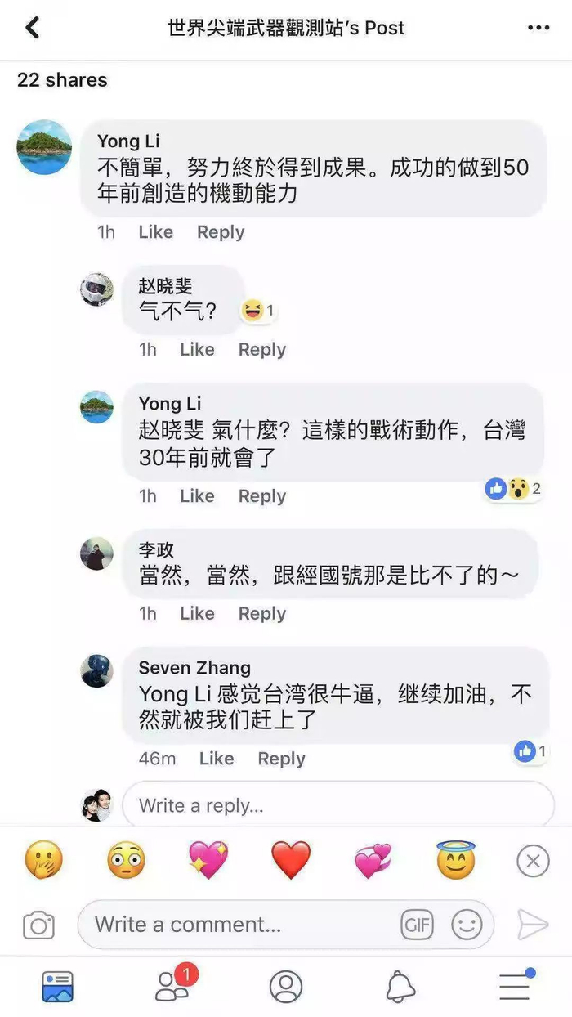Like Seven Zhang's comment
This screenshot has height=1017, width=572.
point(217,759)
